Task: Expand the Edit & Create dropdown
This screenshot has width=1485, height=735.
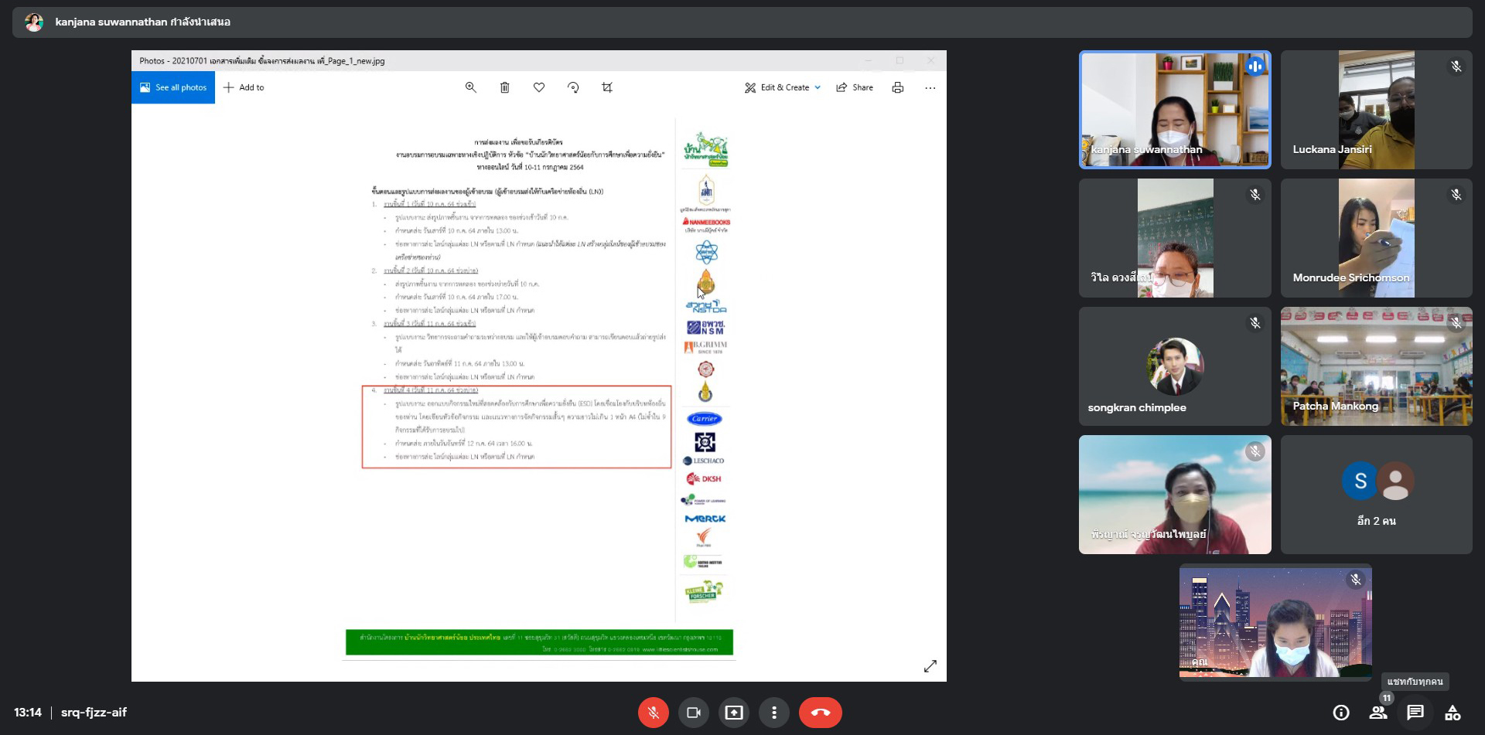Action: tap(783, 87)
